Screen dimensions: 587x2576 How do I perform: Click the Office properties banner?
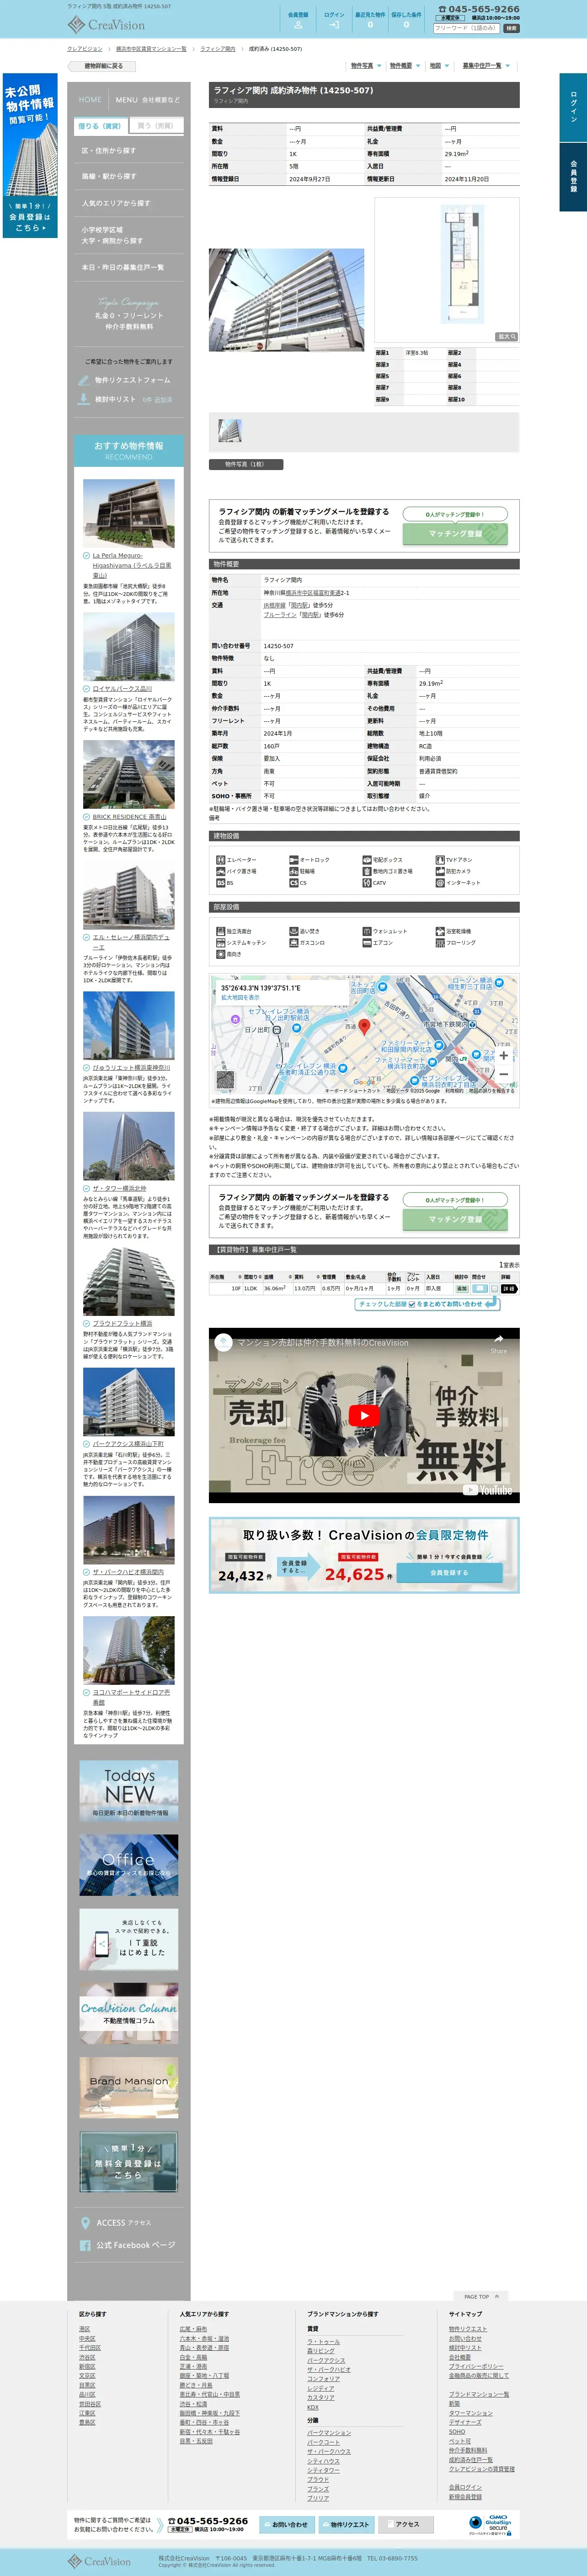coord(129,1865)
